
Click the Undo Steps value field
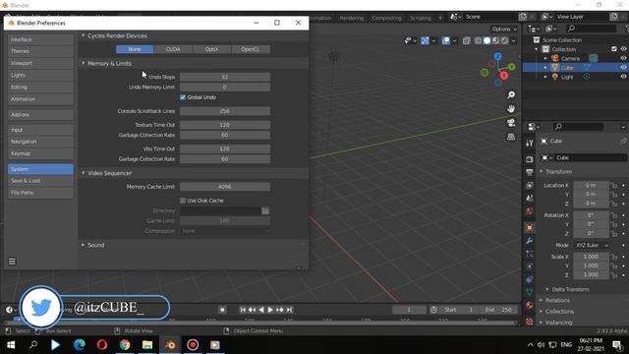pyautogui.click(x=225, y=77)
